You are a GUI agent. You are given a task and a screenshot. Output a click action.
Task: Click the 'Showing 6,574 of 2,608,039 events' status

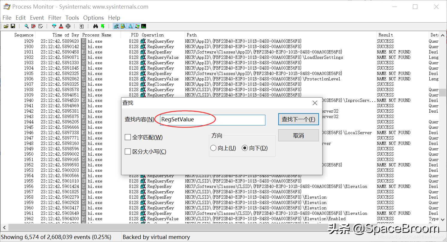click(56, 237)
